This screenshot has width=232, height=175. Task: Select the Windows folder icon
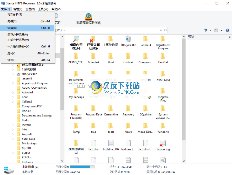(163, 126)
